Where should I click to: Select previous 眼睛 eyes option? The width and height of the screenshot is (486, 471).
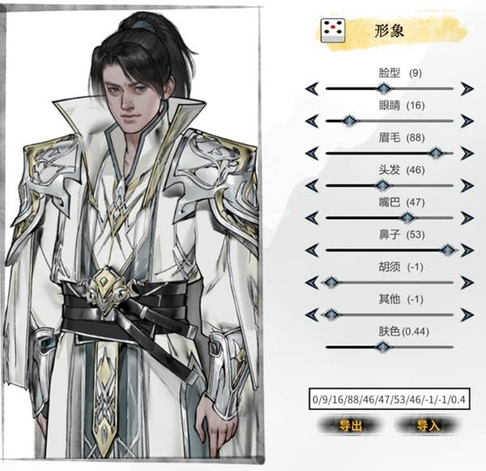tap(312, 121)
